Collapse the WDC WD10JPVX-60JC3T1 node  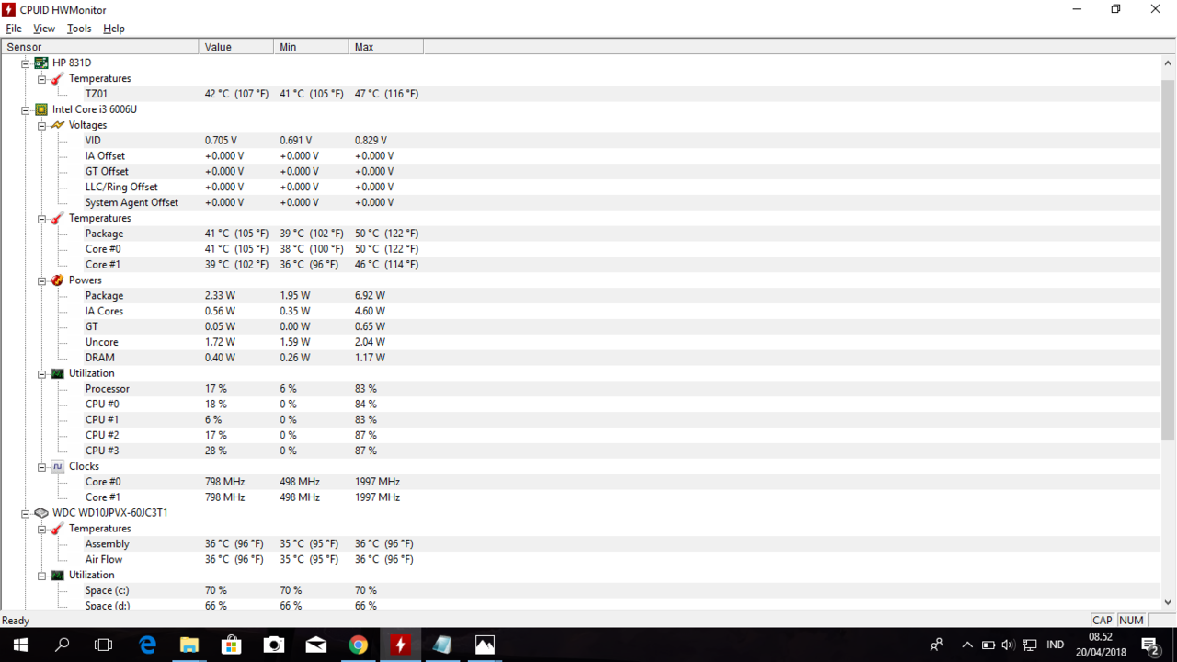tap(26, 513)
